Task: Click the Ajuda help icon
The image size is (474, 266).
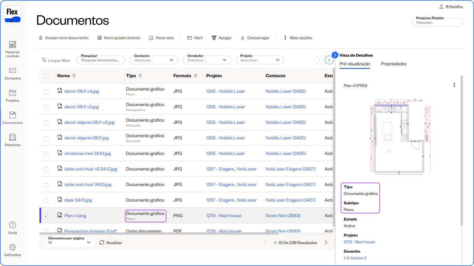Action: 13,225
